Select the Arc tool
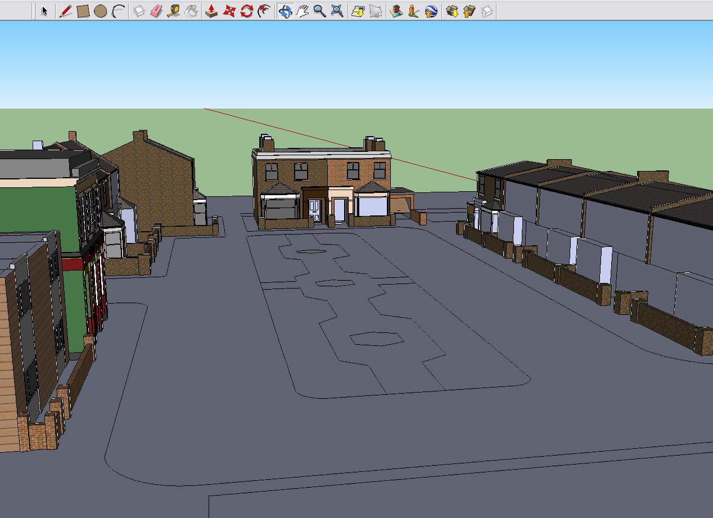Screen dimensions: 713x518 pyautogui.click(x=118, y=11)
